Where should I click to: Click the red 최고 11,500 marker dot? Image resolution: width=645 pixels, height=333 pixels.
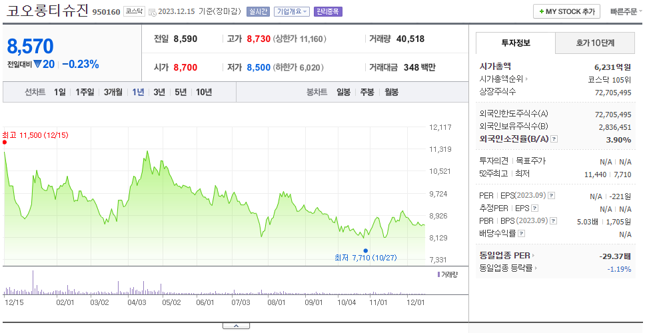[5, 143]
